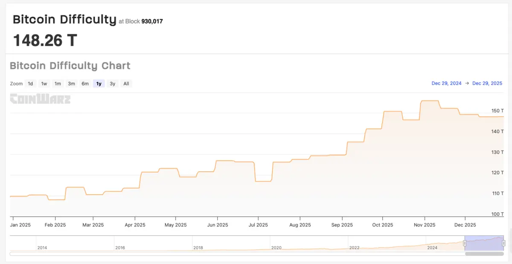Click the right navigator resize handle
Screen dimensions: 512x264
(x=503, y=243)
